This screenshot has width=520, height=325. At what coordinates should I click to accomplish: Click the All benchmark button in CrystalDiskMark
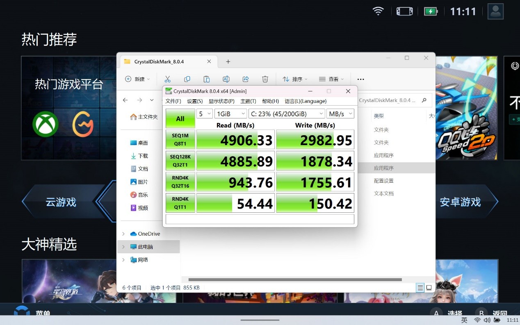180,118
